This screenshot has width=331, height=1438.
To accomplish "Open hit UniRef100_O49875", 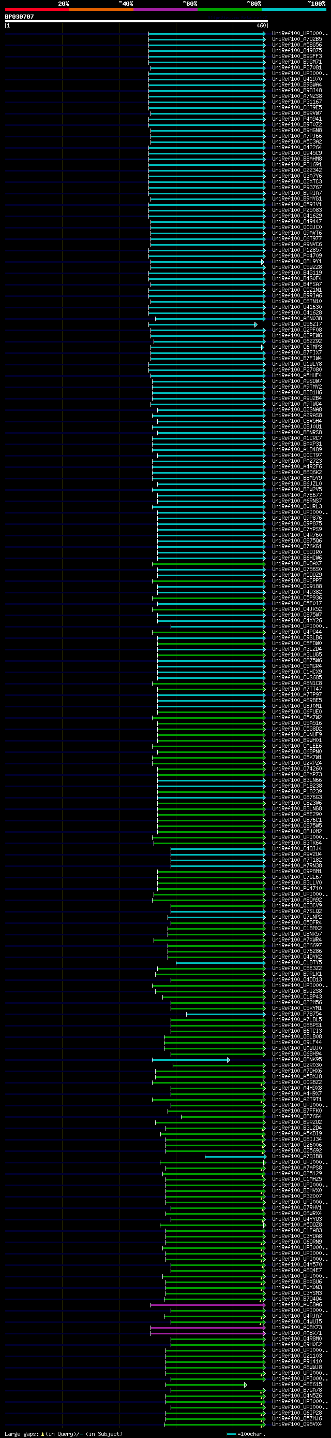I will click(x=296, y=51).
